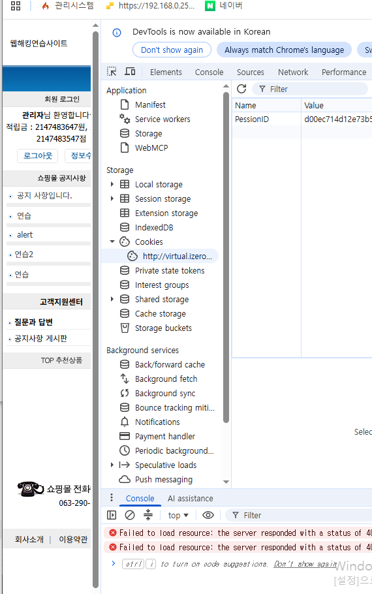Open the 연습2 notice link
Image resolution: width=372 pixels, height=594 pixels.
tap(24, 254)
